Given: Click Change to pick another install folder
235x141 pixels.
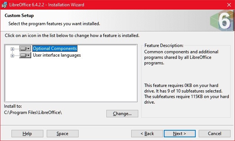Looking at the screenshot, I should click(x=122, y=114).
